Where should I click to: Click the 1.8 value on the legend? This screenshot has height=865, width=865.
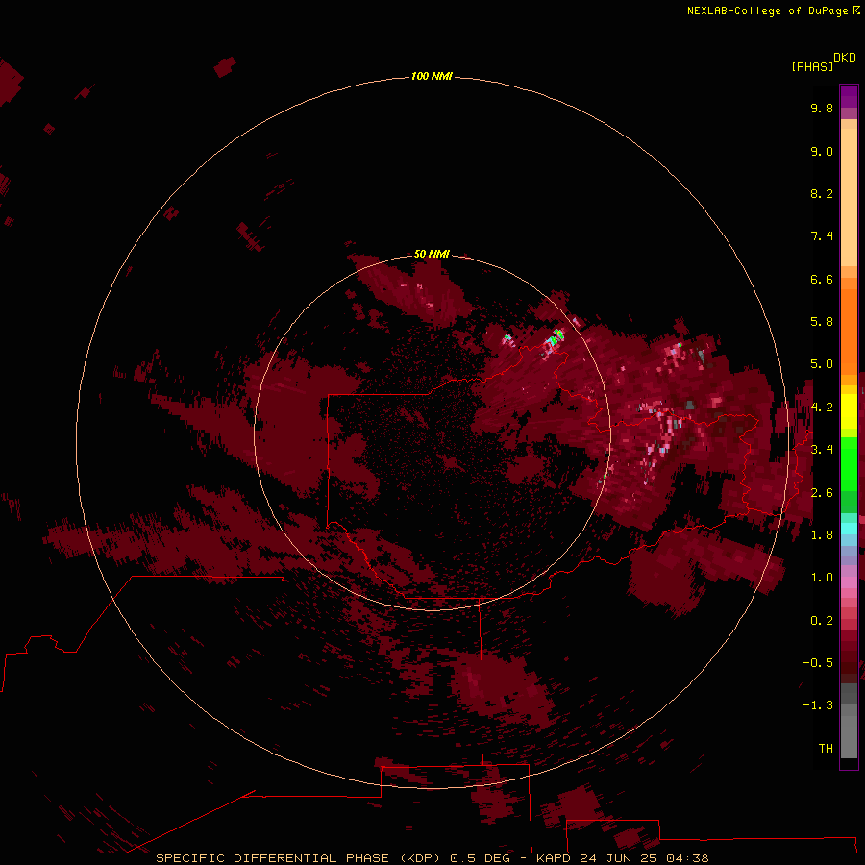[822, 535]
